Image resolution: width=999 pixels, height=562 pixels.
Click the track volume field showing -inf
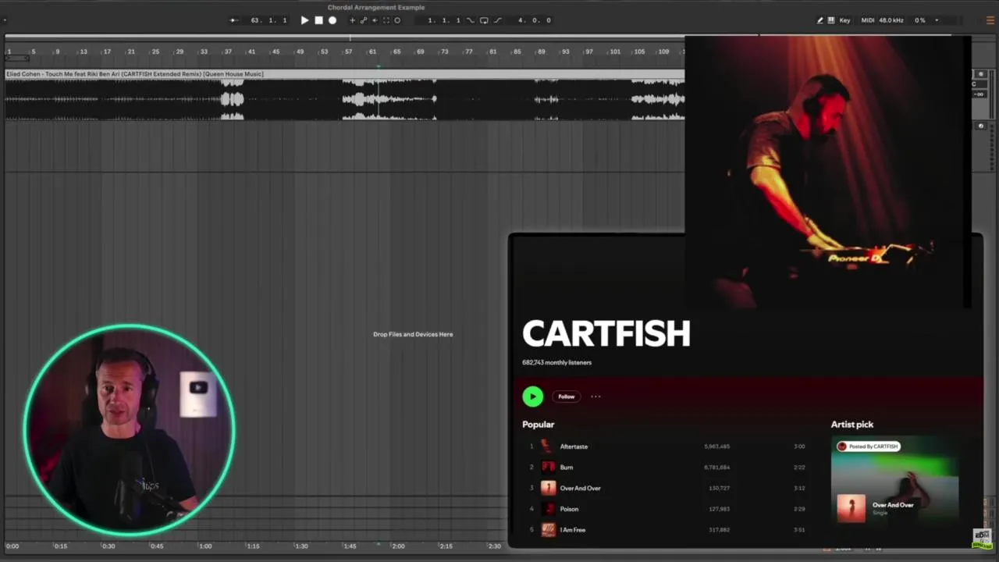(979, 94)
